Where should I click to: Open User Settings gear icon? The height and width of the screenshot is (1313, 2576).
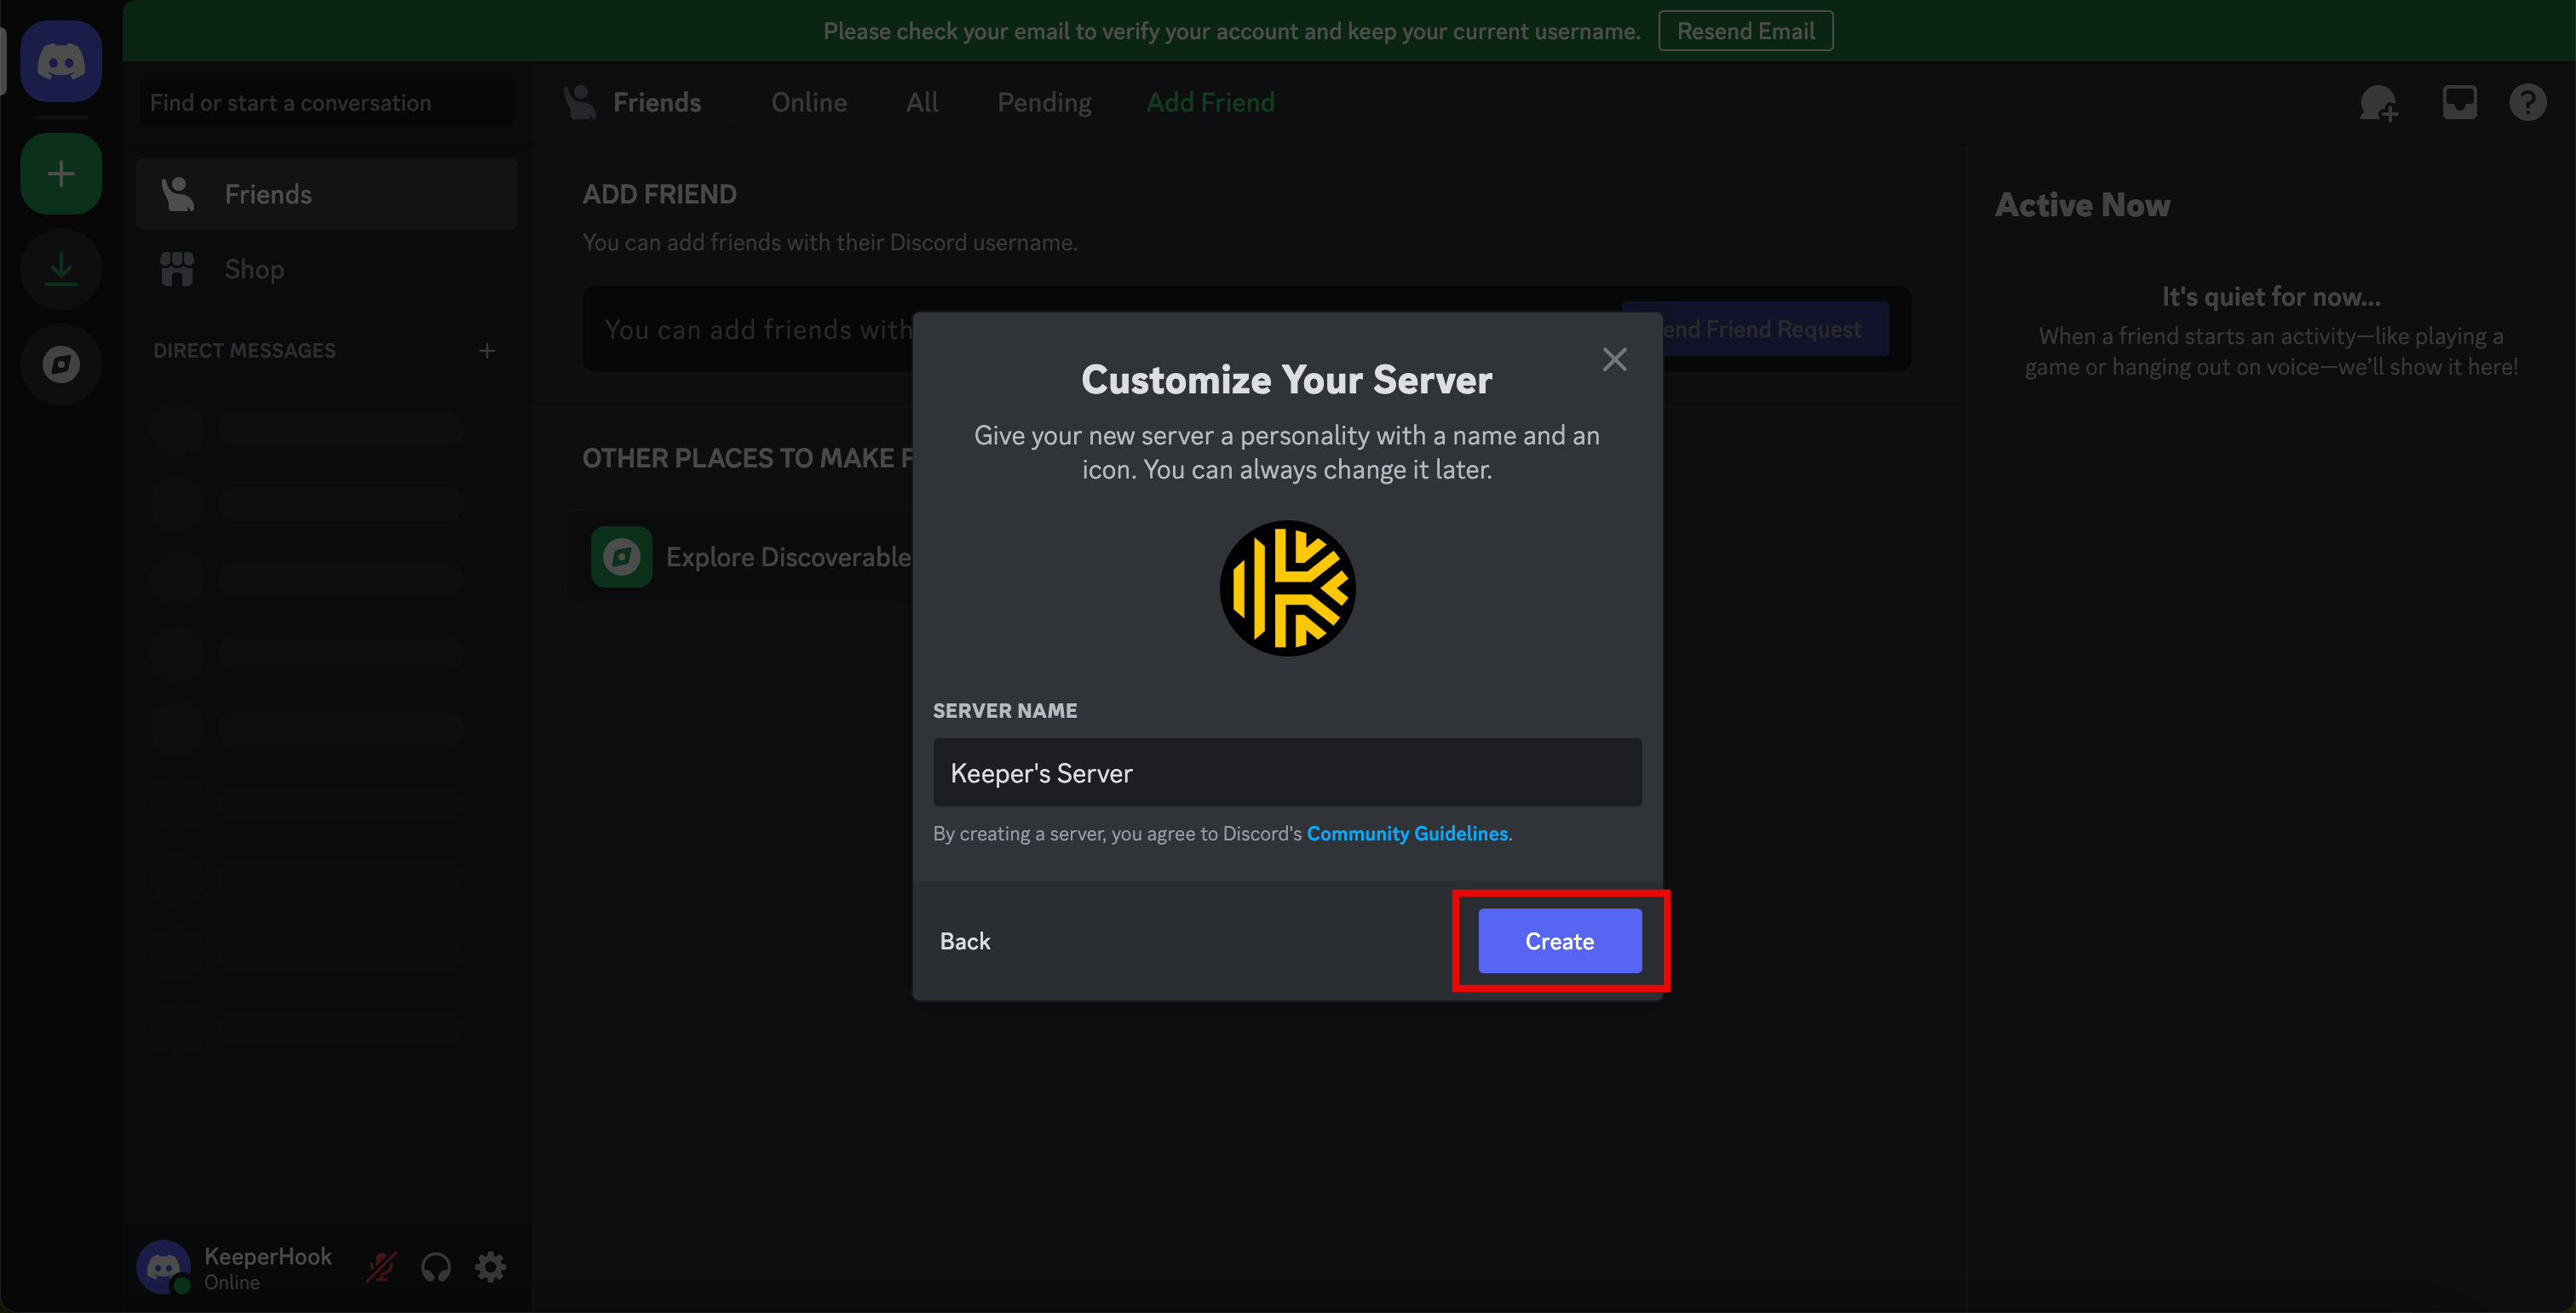pyautogui.click(x=490, y=1267)
